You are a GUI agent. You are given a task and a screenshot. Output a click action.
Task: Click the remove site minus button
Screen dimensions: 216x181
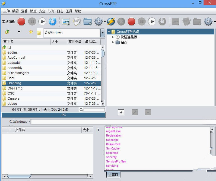pyautogui.click(x=148, y=112)
